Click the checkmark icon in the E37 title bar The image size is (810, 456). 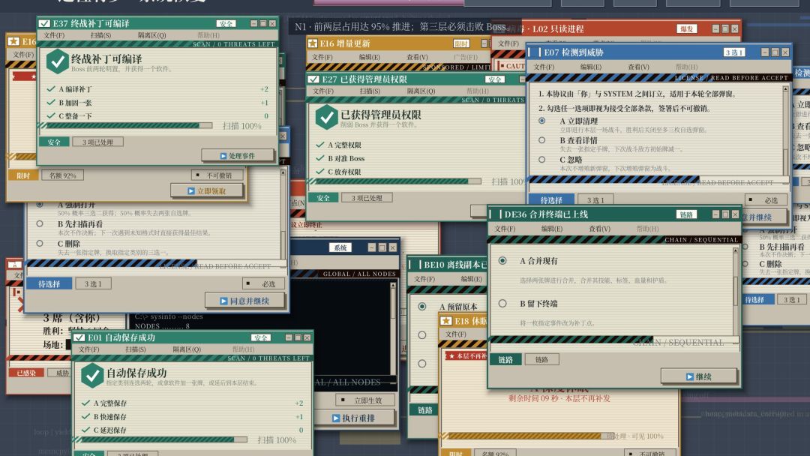pyautogui.click(x=44, y=23)
